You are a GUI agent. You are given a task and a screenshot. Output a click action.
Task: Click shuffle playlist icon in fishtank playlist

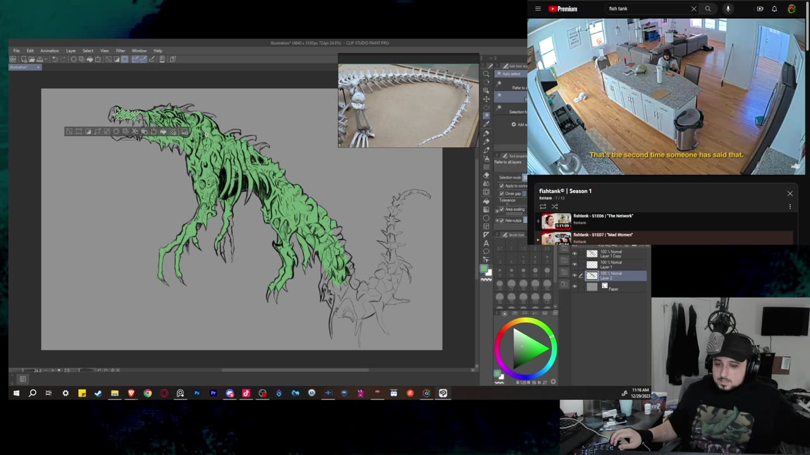click(x=554, y=207)
